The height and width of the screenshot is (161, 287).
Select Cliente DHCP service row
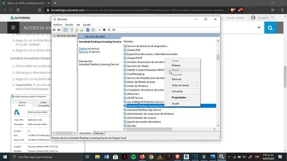tap(135, 58)
